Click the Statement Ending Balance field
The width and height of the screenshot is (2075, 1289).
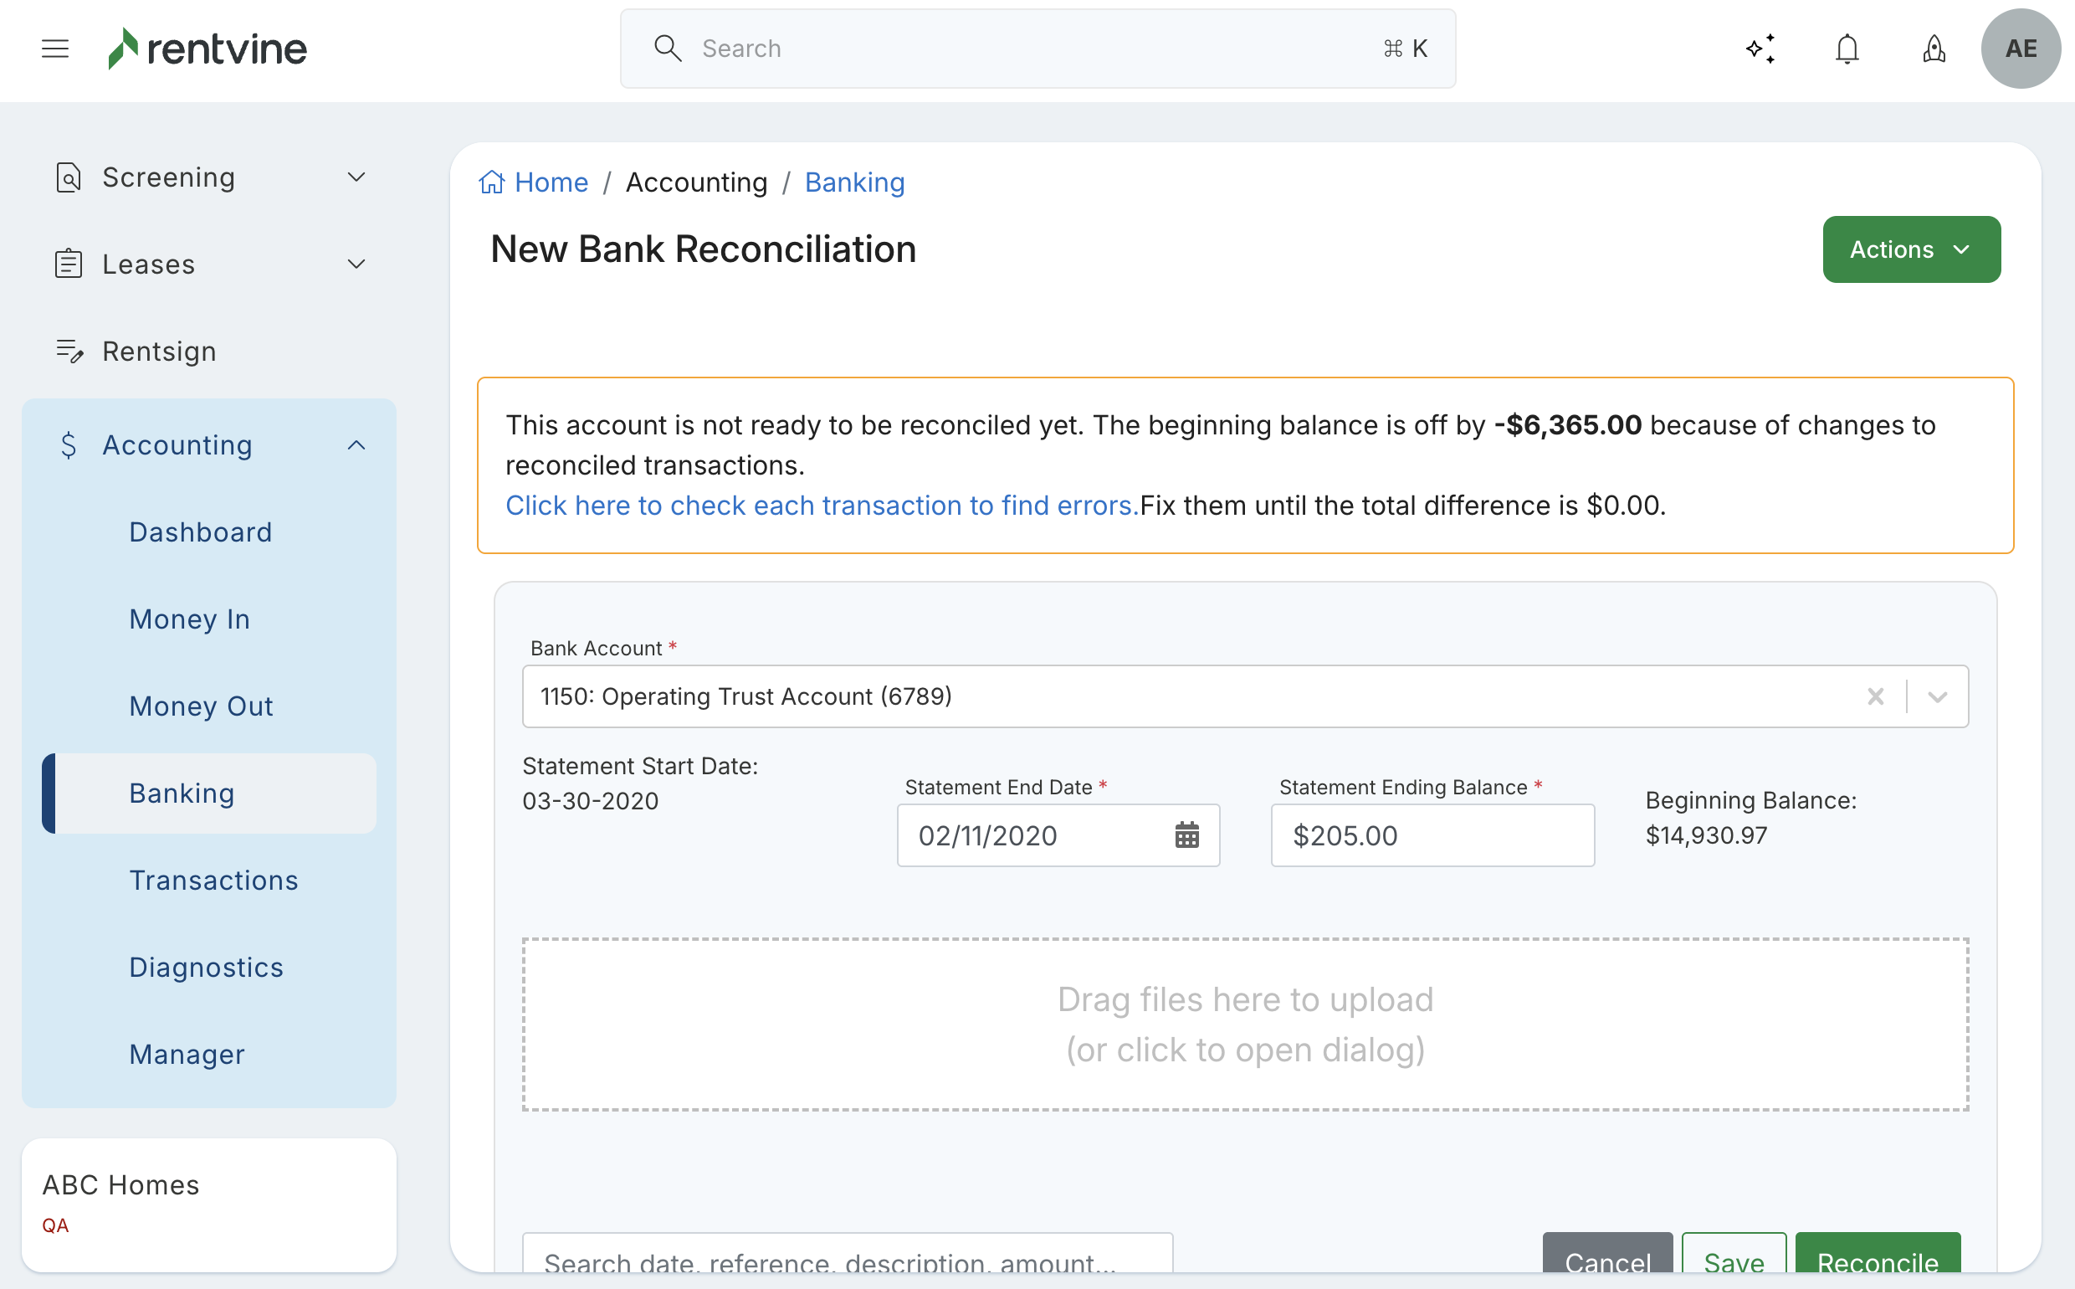pos(1432,835)
